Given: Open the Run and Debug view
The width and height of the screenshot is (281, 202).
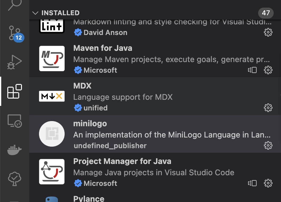Looking at the screenshot, I should coord(15,62).
